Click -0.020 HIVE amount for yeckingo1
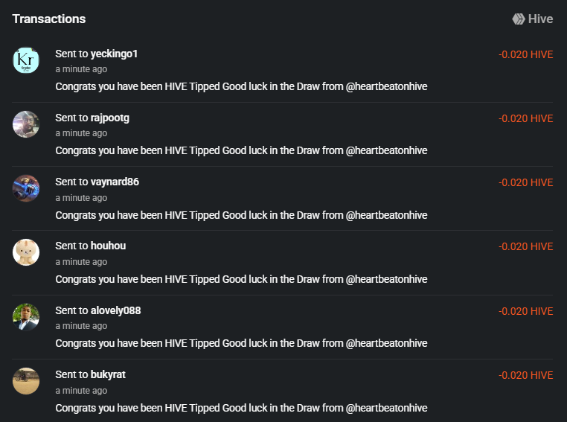This screenshot has height=422, width=567. pos(525,54)
